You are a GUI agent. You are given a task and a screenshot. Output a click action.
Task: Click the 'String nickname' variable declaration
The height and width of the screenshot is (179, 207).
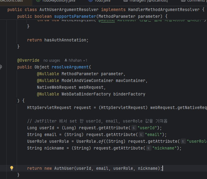[45, 148]
